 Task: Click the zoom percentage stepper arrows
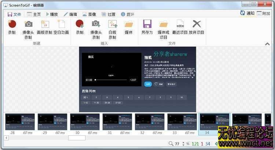point(183,144)
